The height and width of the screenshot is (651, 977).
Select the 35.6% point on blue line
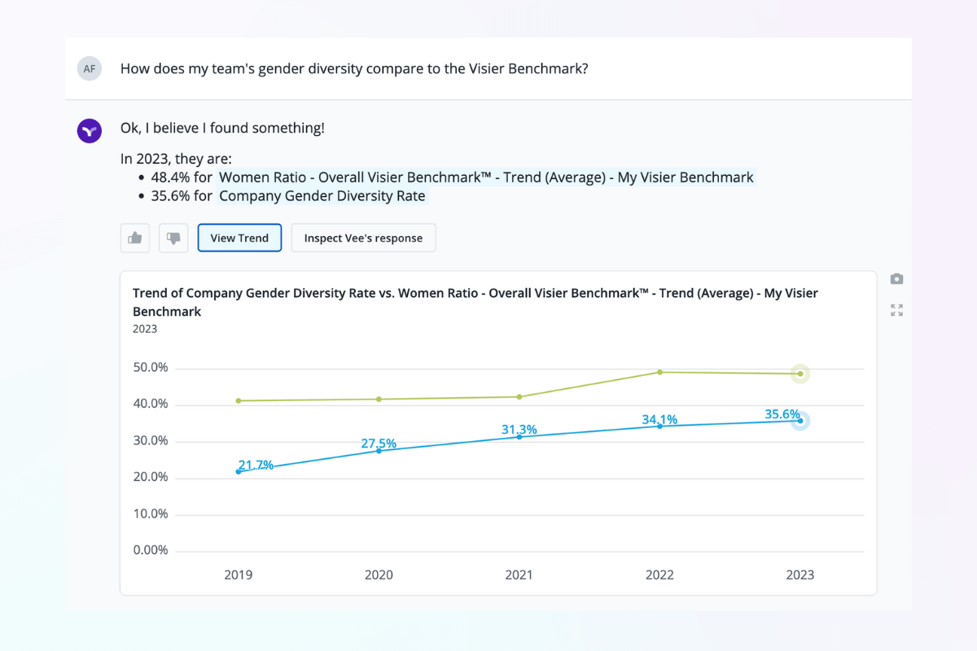click(x=800, y=421)
